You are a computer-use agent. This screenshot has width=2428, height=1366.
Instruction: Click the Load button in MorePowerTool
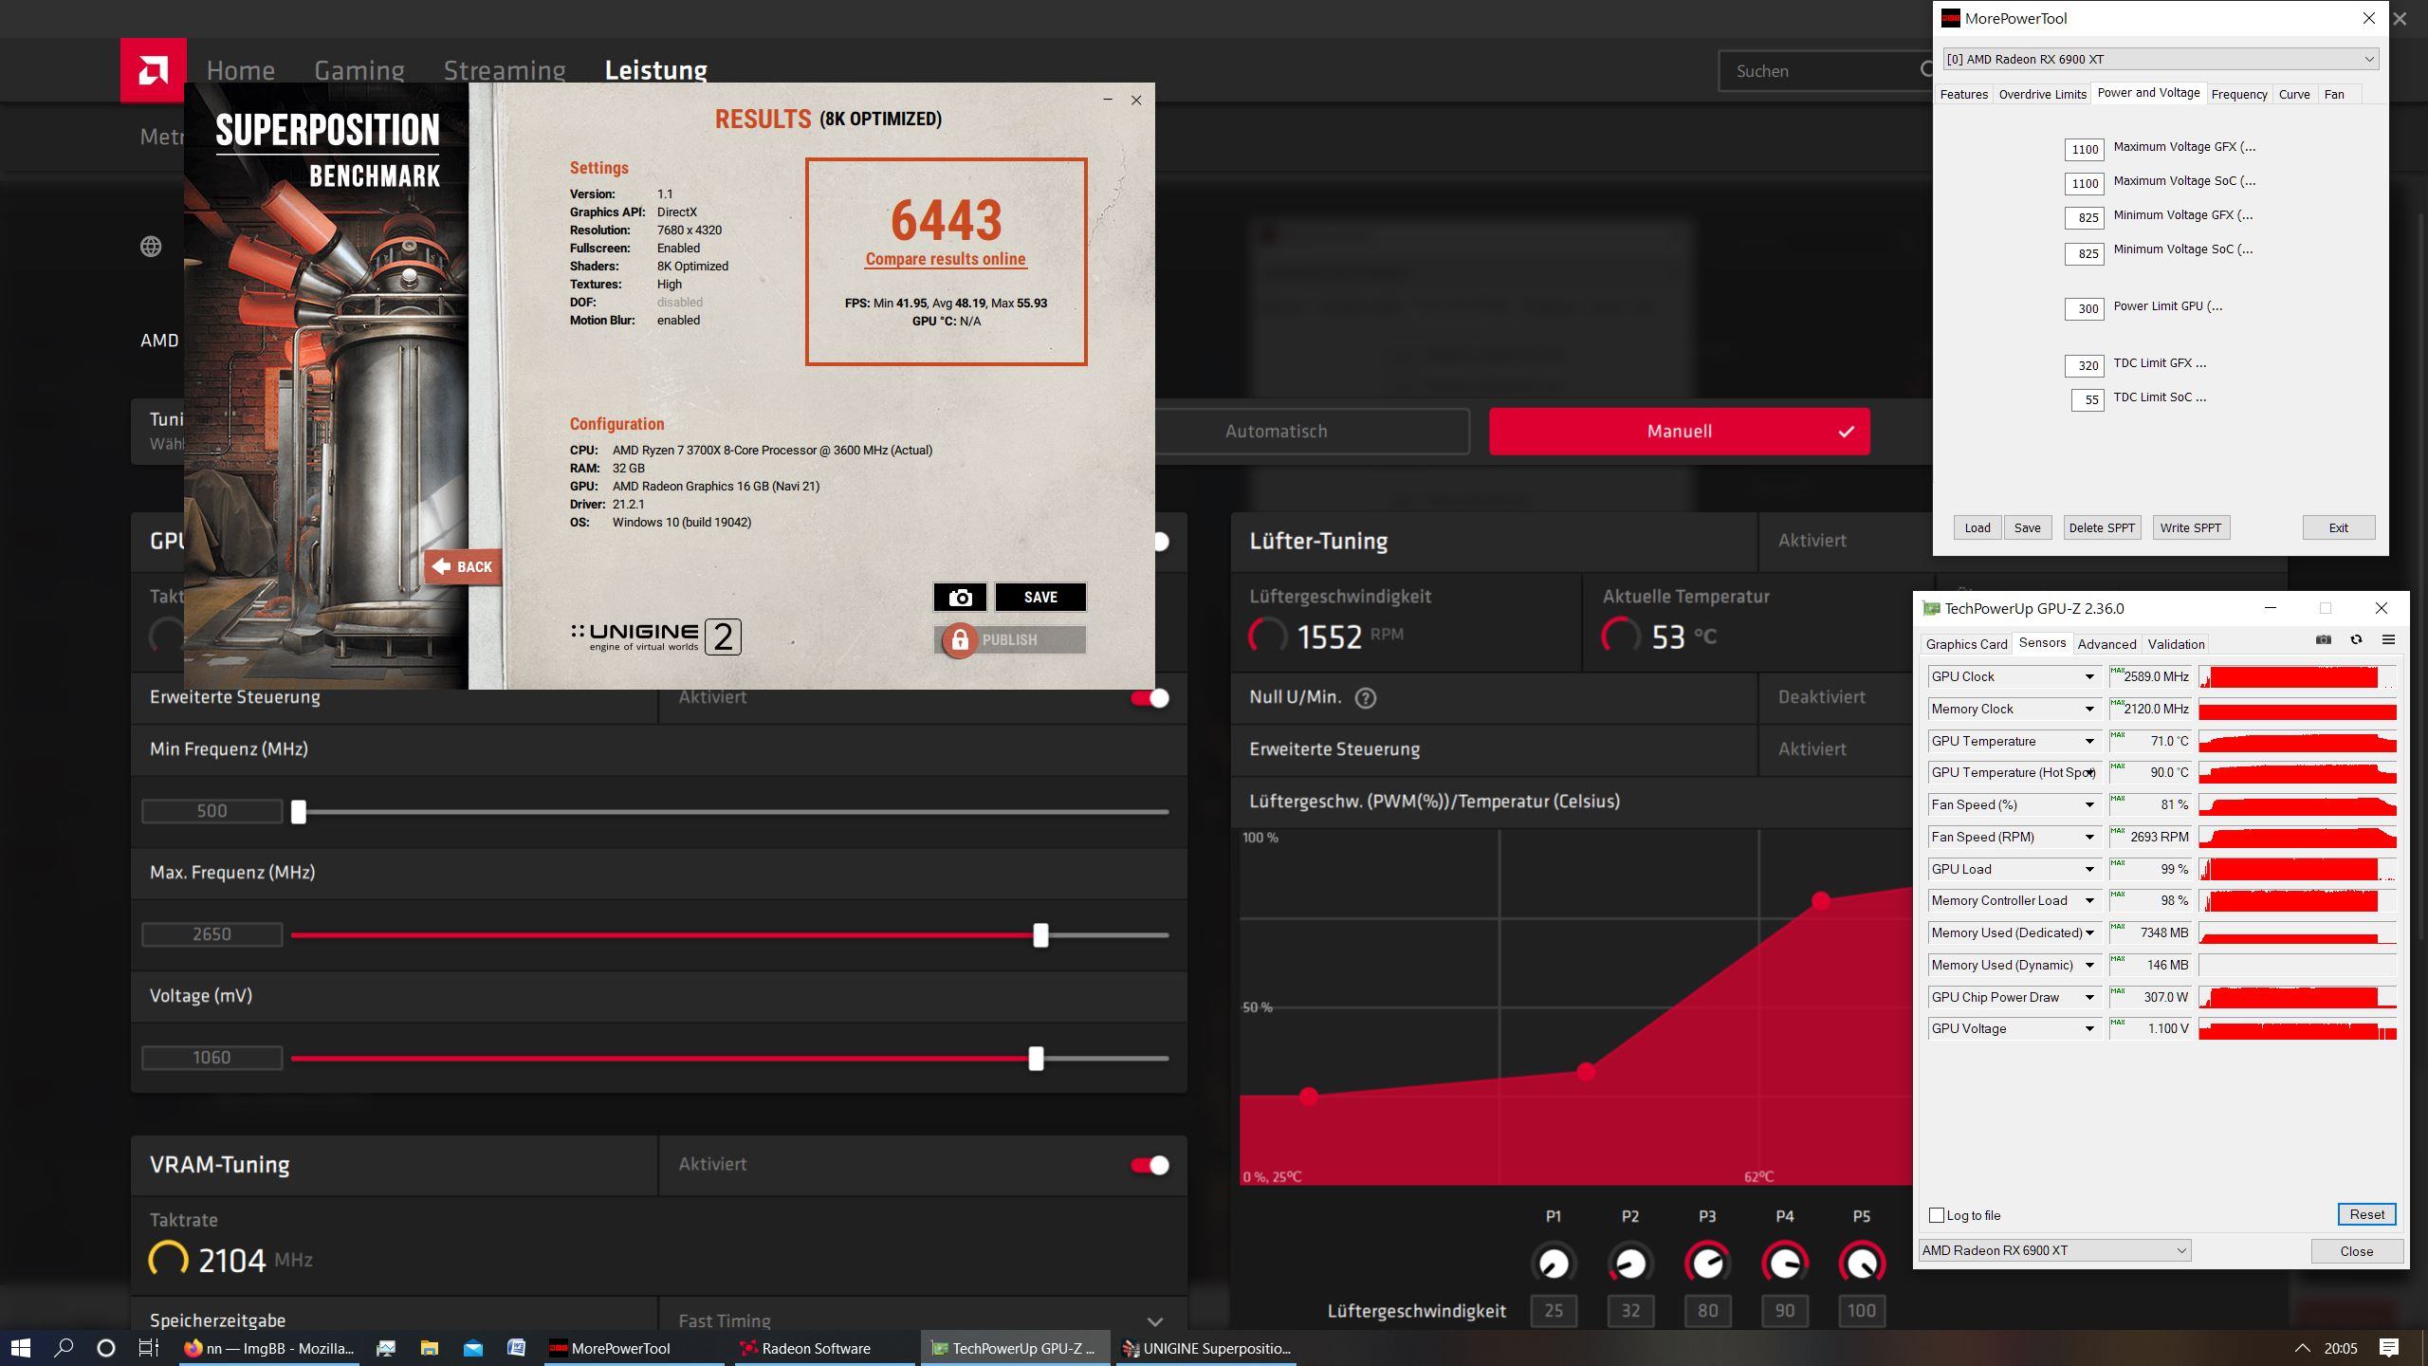[x=1977, y=528]
